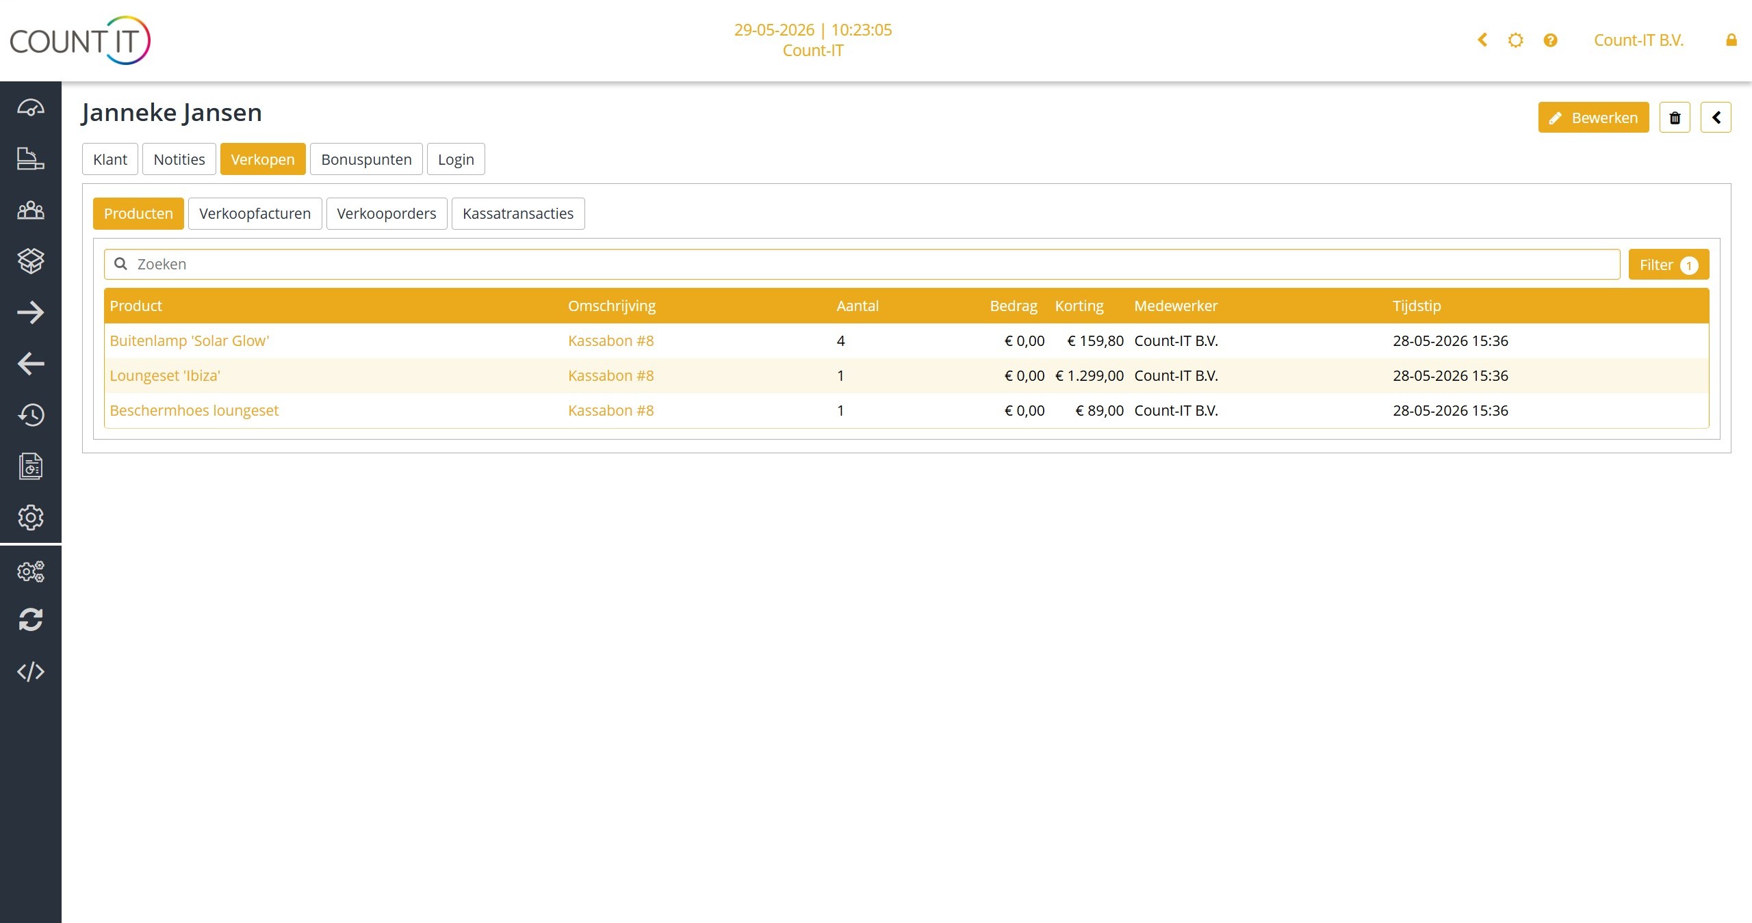Screen dimensions: 1752x923
Task: Open the Login tab
Action: 456,159
